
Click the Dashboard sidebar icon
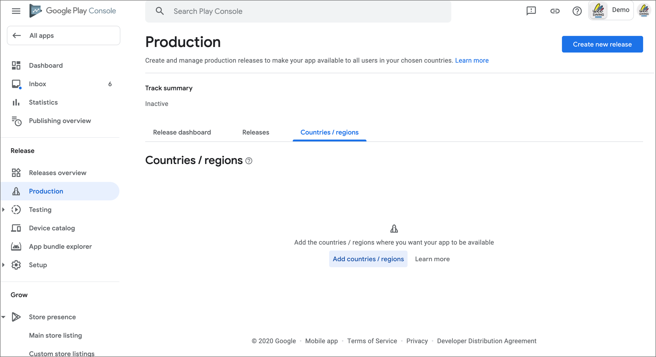[16, 65]
